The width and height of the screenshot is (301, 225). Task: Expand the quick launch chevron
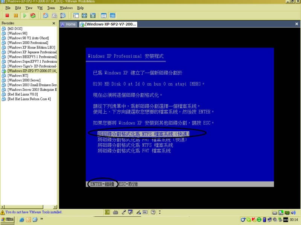tap(41, 219)
